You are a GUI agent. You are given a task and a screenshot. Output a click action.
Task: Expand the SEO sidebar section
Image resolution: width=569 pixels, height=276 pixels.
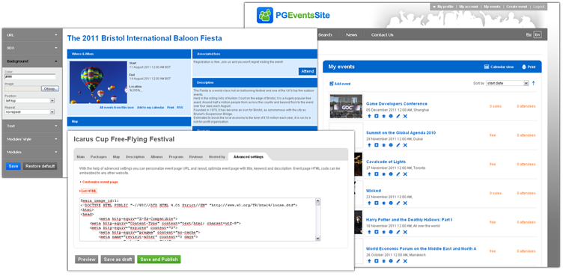click(x=32, y=48)
